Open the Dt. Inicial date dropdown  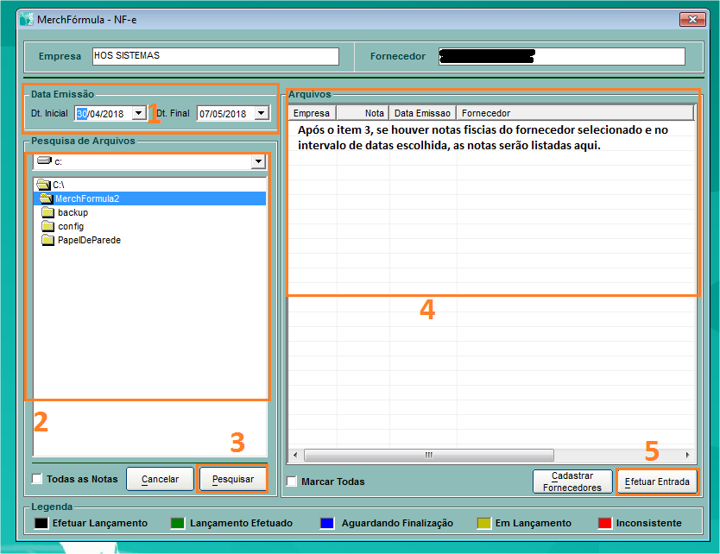tap(139, 113)
